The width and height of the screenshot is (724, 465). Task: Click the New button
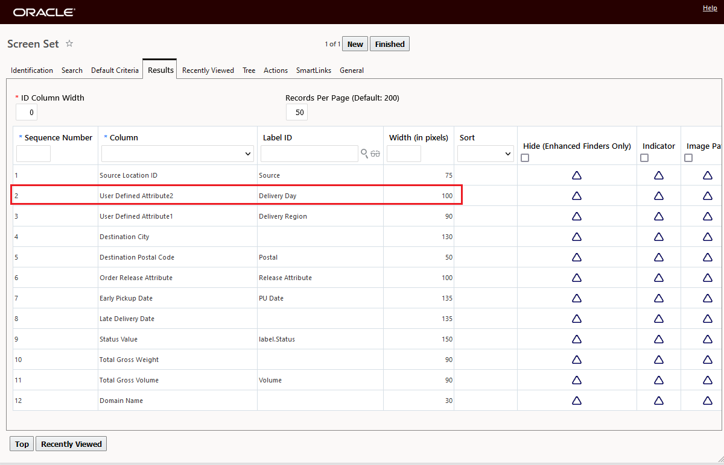coord(355,44)
